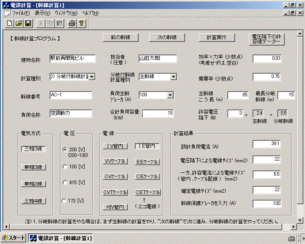Click the 次の幹線 button

point(167,37)
